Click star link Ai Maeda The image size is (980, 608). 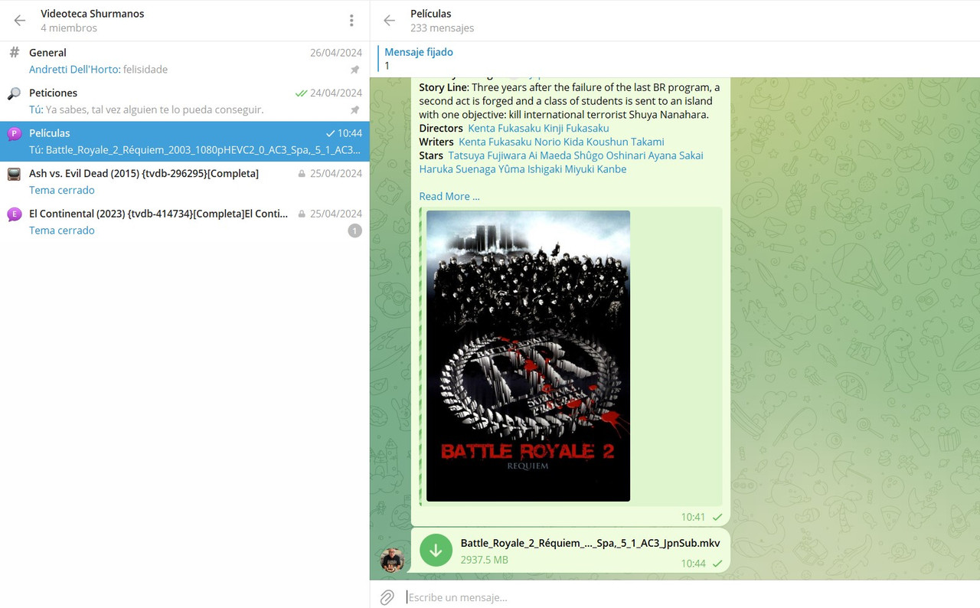(550, 155)
